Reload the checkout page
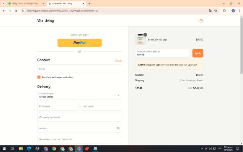 click(16, 11)
